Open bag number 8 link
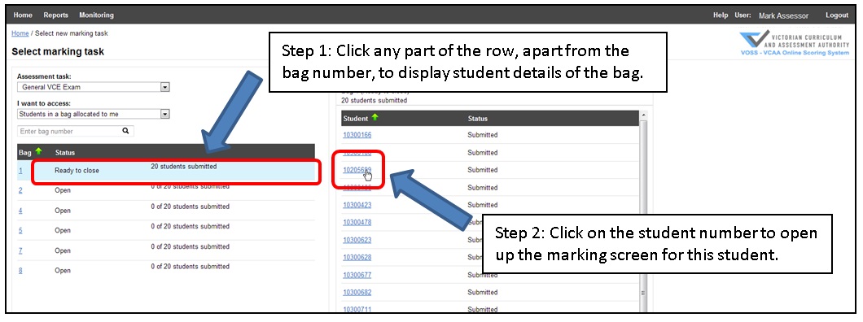863x322 pixels. (x=20, y=270)
